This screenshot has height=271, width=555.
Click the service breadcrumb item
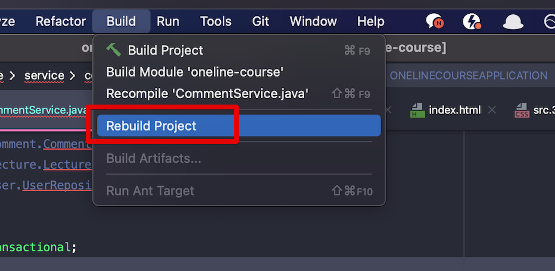point(44,75)
